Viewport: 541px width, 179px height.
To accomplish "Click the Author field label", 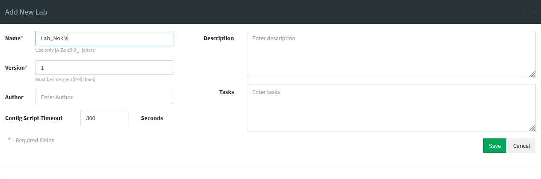I will pyautogui.click(x=14, y=97).
